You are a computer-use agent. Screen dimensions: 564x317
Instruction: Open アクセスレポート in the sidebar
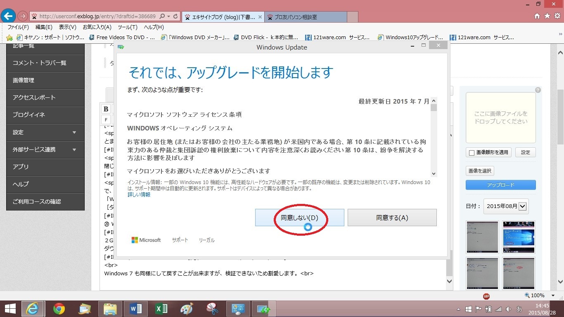[45, 98]
